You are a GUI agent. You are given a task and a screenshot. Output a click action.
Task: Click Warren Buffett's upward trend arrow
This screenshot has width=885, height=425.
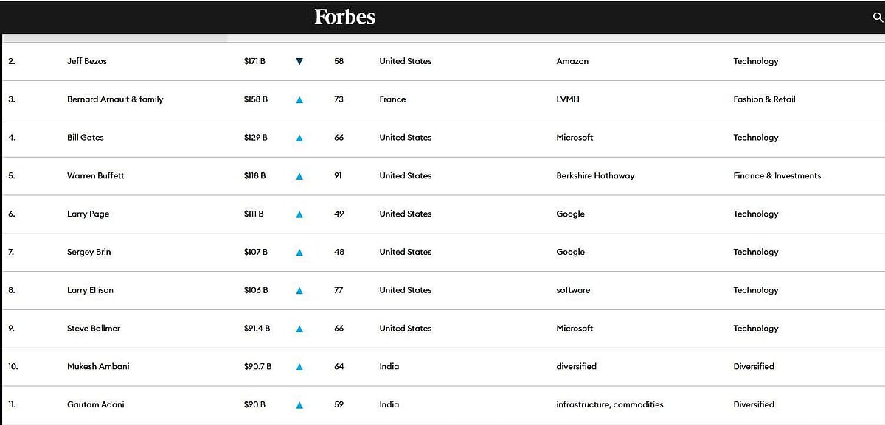coord(299,176)
